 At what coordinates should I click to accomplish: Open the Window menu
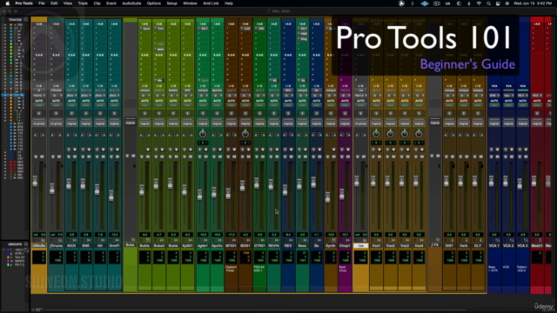pyautogui.click(x=190, y=3)
